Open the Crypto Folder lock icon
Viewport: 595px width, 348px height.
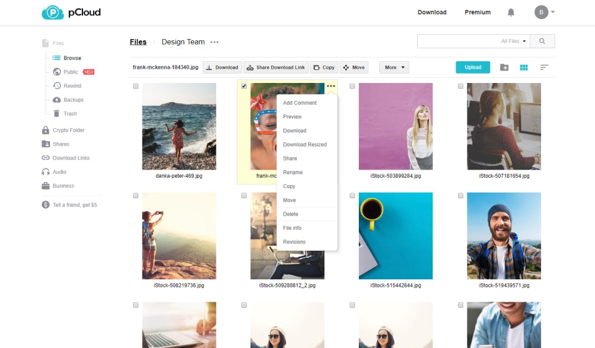click(45, 130)
